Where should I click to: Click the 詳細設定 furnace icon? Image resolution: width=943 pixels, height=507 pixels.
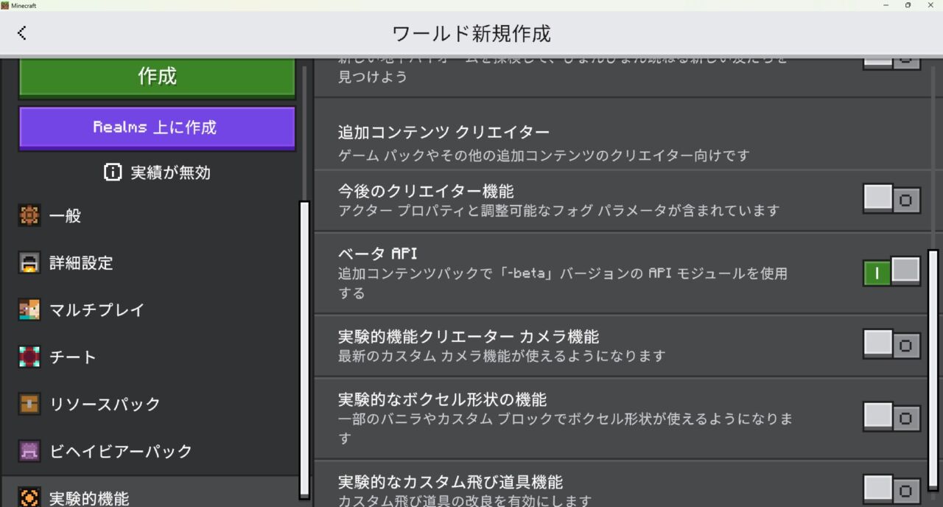click(29, 263)
